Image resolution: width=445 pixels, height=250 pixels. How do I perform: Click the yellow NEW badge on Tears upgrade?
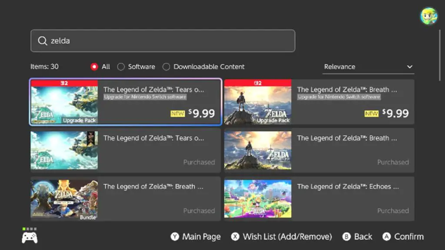coord(178,113)
